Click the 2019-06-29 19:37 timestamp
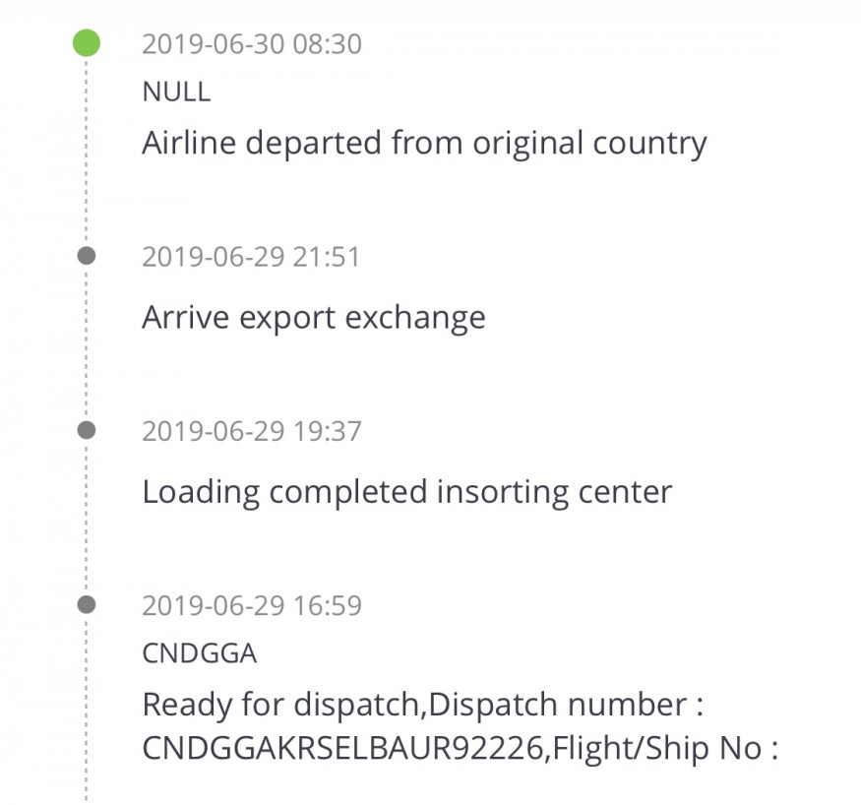Viewport: 861px width, 805px height. click(252, 431)
